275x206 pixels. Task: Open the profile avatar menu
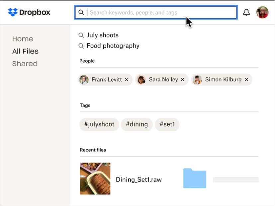262,12
